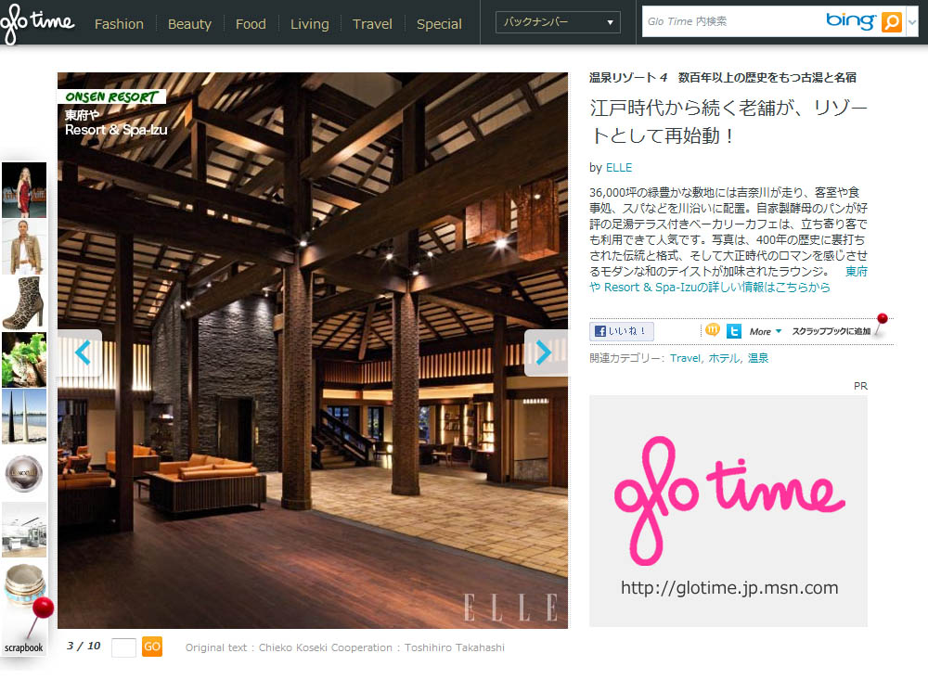The image size is (928, 692).
Task: Click the orange Bing search magnifier button
Action: [x=891, y=22]
